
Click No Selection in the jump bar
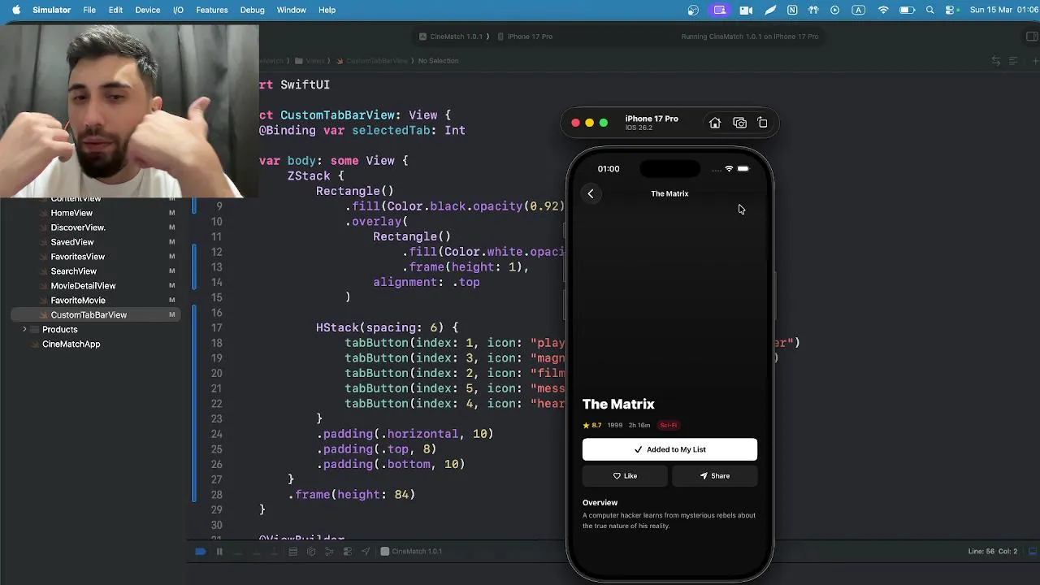(x=438, y=61)
